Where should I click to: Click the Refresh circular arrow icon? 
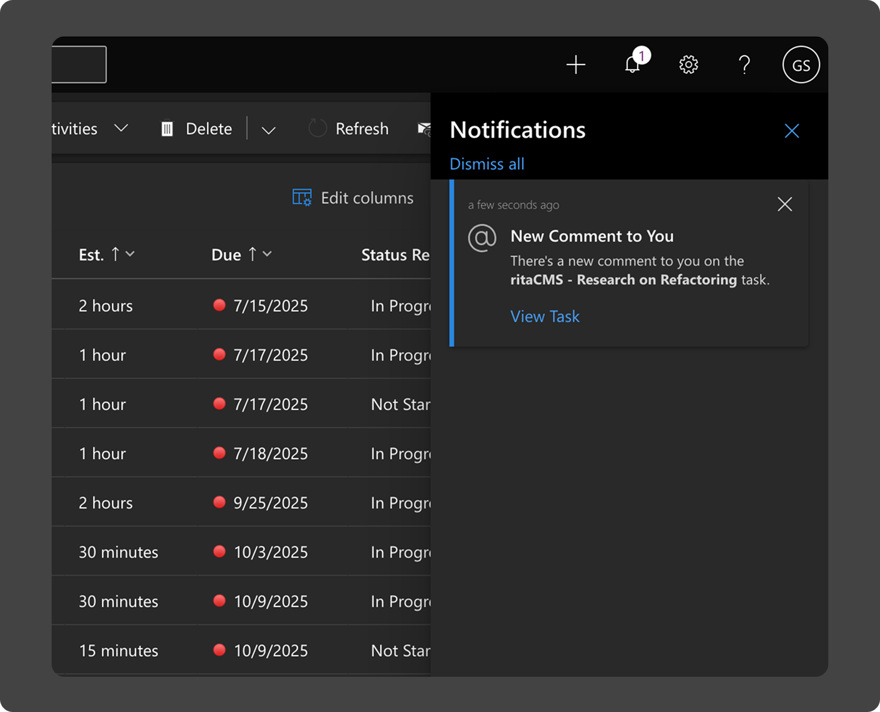click(x=317, y=128)
